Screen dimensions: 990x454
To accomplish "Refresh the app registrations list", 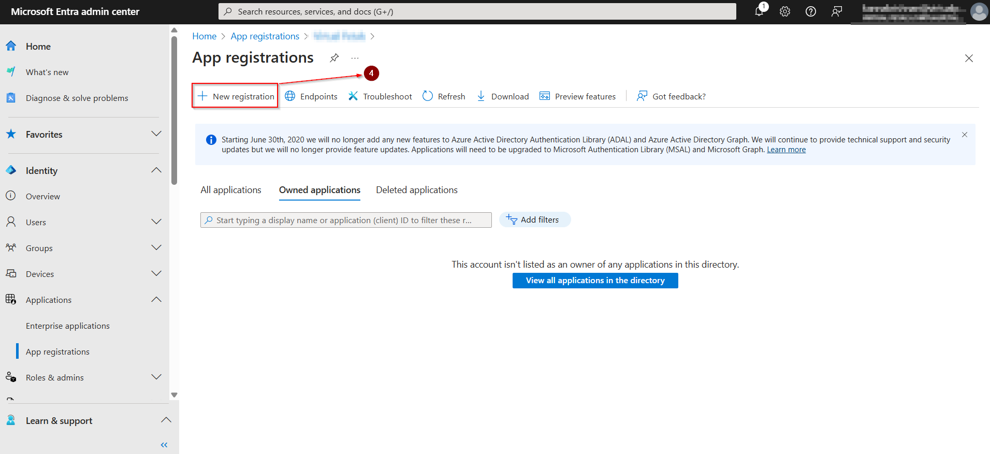I will [x=444, y=96].
